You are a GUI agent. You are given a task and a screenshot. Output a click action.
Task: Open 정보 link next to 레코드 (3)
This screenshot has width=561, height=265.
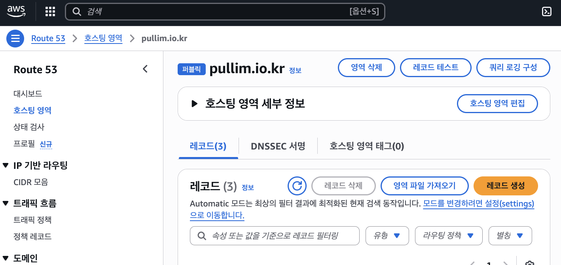(x=248, y=187)
